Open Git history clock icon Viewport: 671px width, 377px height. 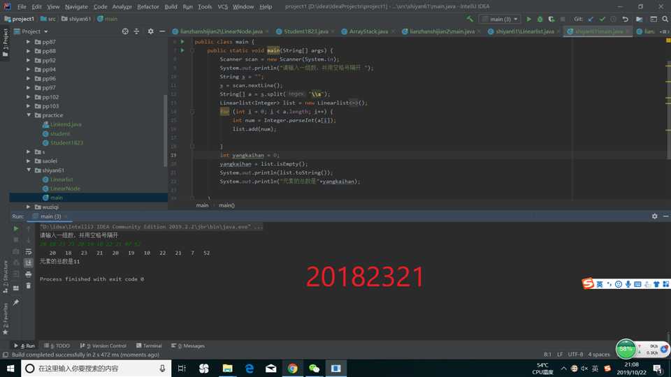[613, 19]
